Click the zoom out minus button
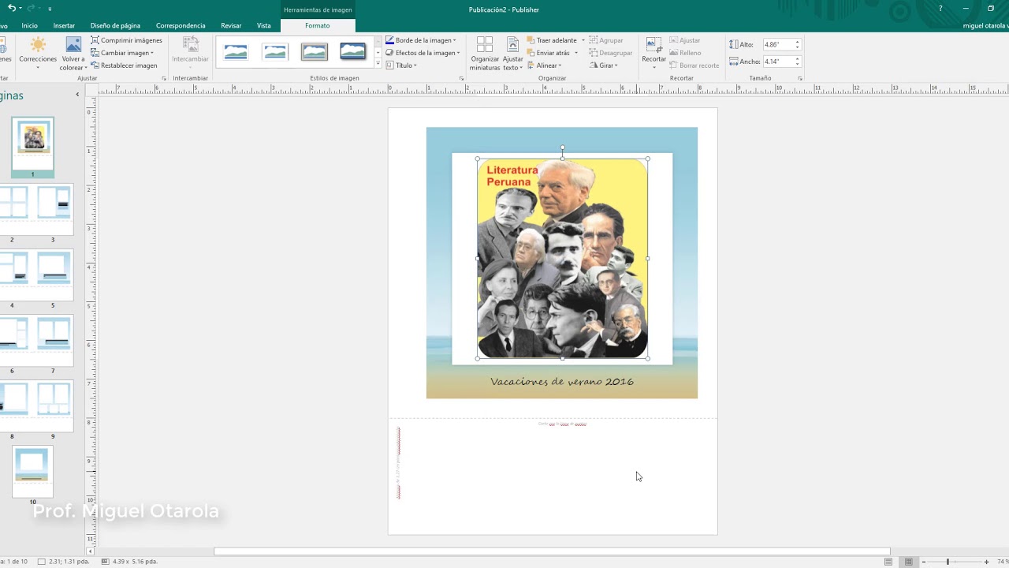 tap(924, 562)
